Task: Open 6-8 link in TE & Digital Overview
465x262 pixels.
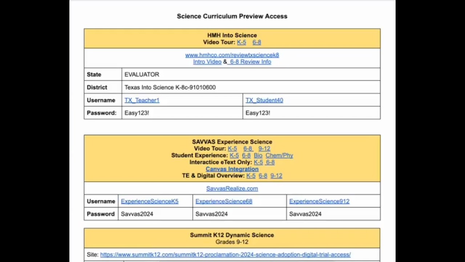Action: click(263, 176)
